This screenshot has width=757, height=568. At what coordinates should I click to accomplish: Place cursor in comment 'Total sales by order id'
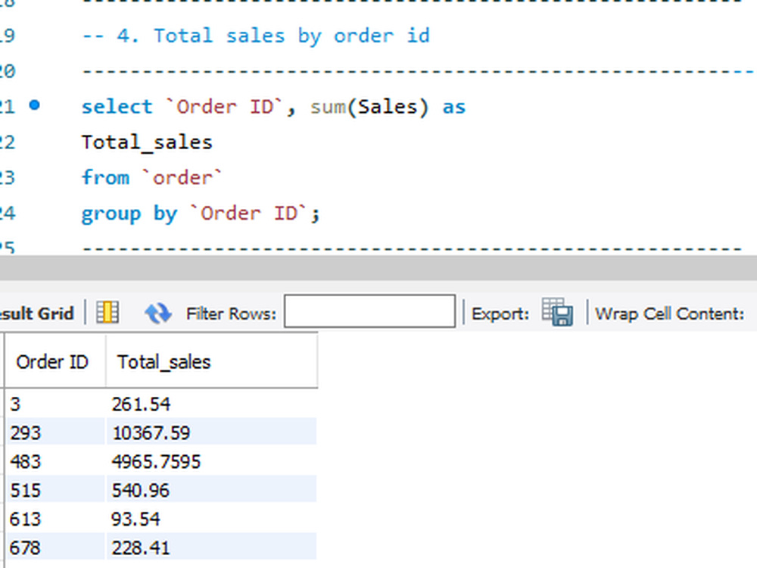[291, 36]
